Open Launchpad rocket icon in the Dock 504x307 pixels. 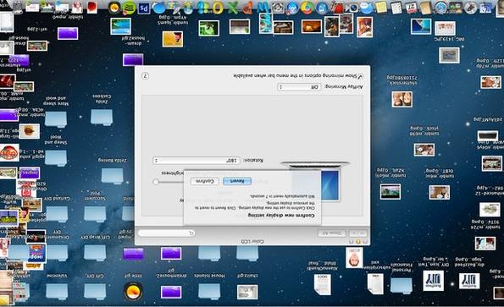click(x=471, y=8)
